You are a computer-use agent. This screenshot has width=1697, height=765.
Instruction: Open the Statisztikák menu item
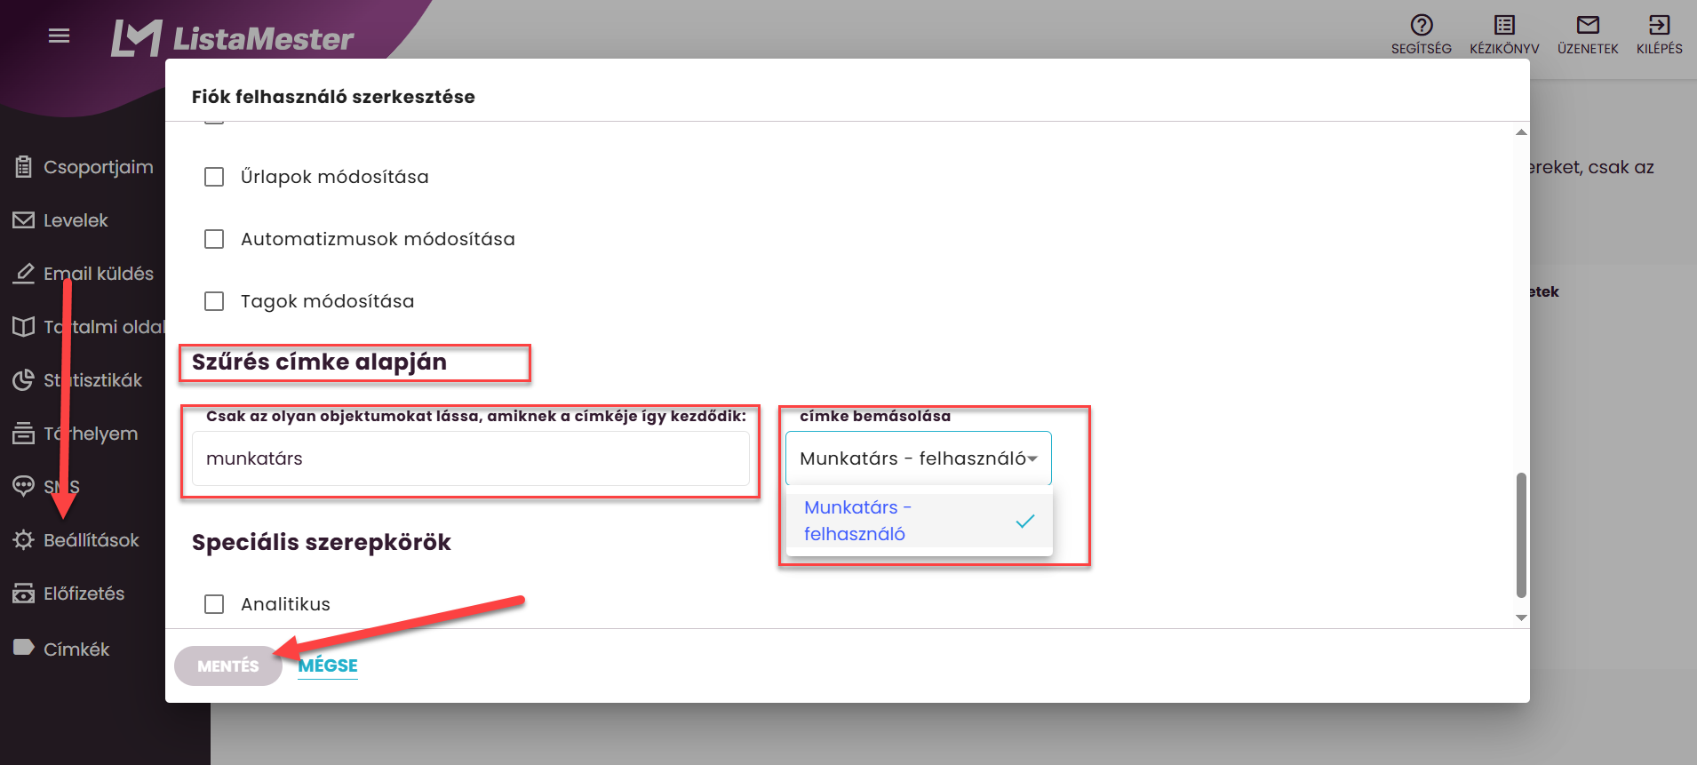(93, 380)
